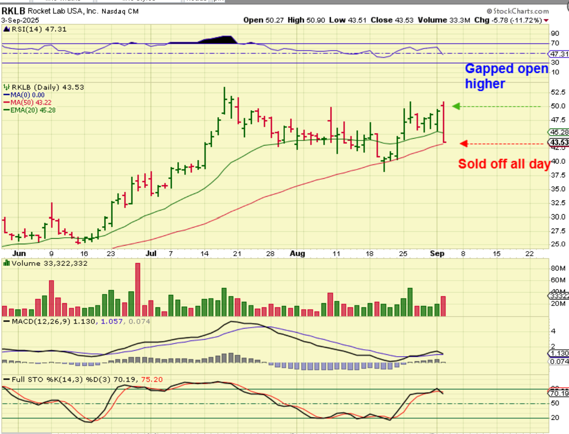
Task: Click the tallest red volume bar in late June
Action: [x=137, y=289]
